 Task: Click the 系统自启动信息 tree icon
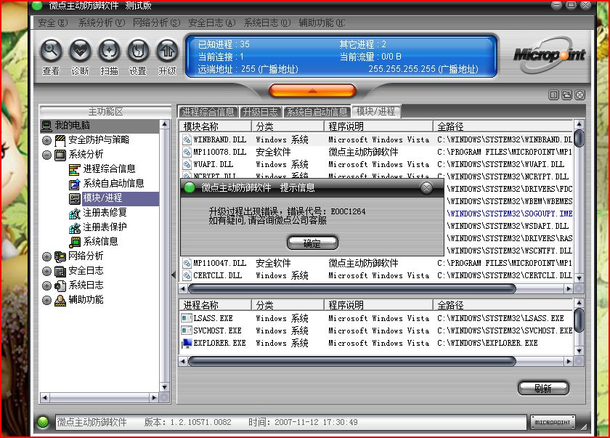74,184
